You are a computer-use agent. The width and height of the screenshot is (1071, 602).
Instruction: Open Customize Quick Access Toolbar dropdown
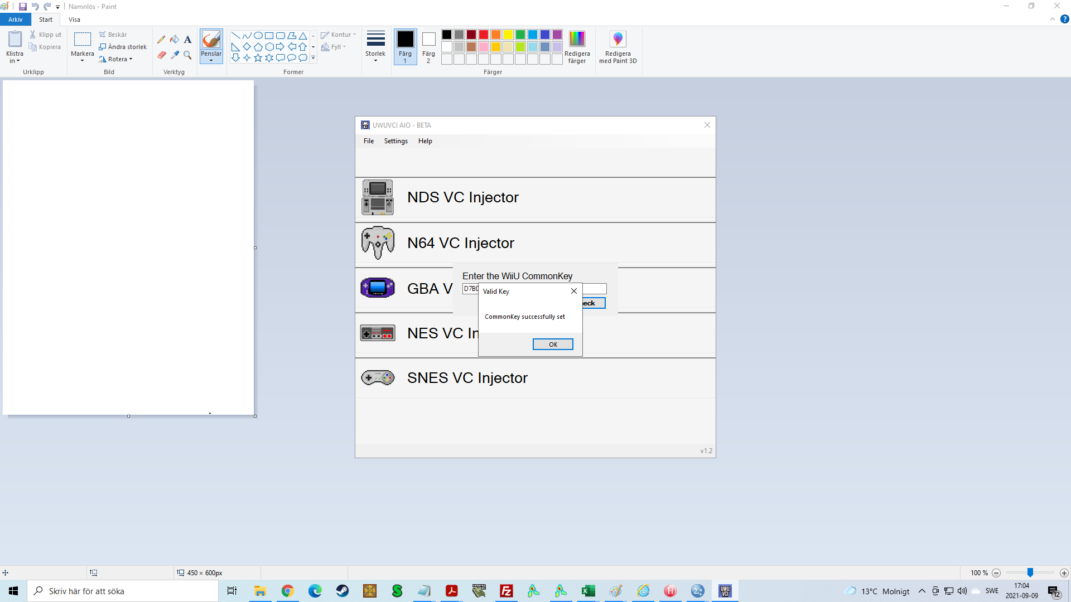[57, 7]
